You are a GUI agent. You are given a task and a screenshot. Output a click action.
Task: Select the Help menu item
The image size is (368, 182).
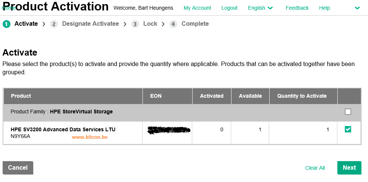pos(324,8)
